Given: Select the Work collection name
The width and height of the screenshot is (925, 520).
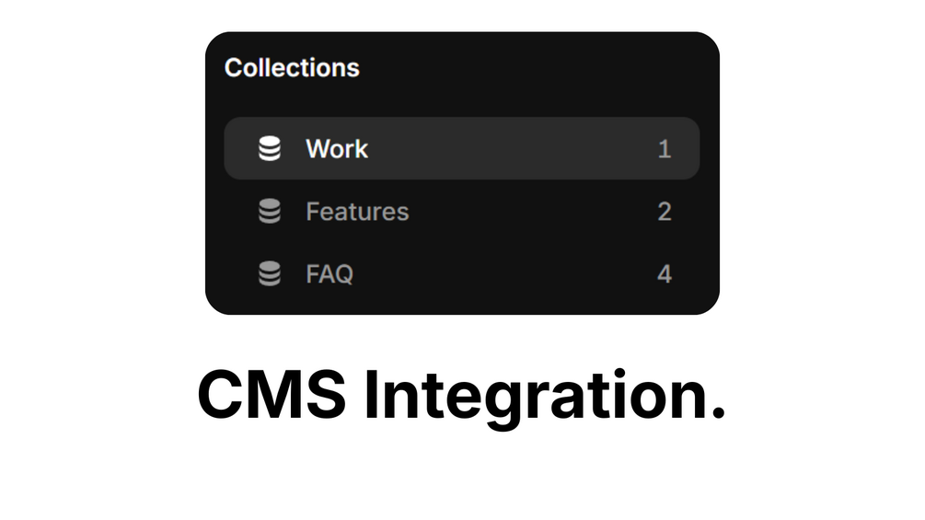Looking at the screenshot, I should [x=337, y=148].
